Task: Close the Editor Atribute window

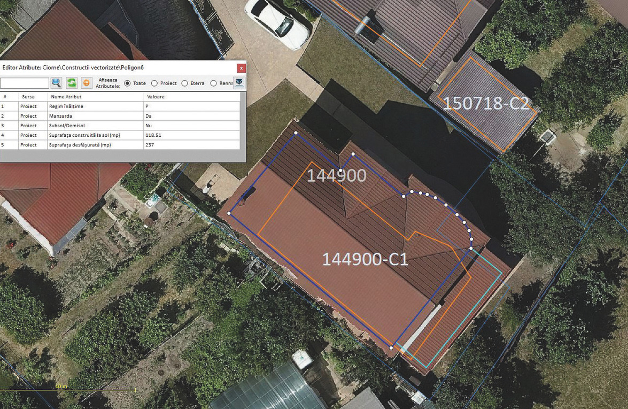Action: coord(241,68)
